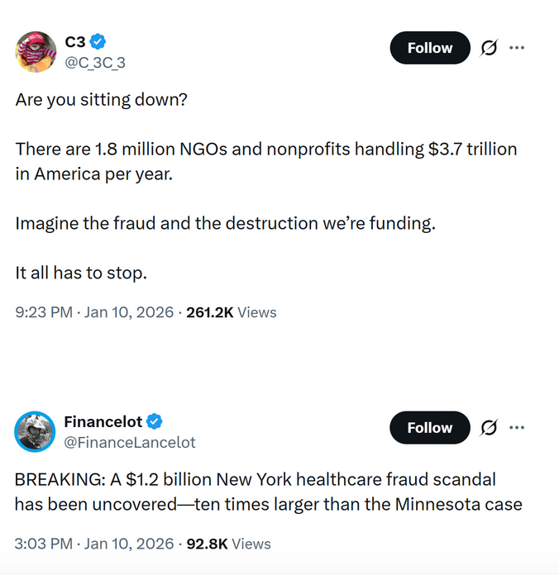Follow the Financelot account

(x=429, y=428)
